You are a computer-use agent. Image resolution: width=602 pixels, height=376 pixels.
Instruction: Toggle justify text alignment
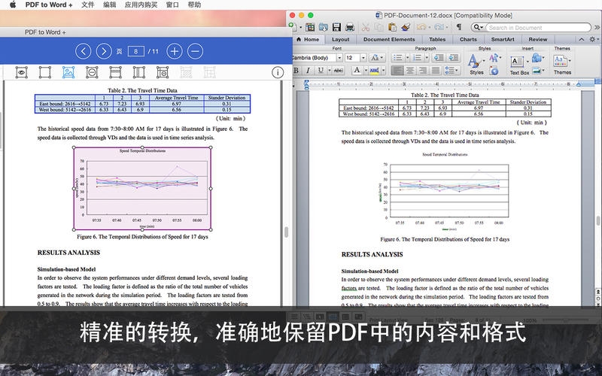(436, 70)
